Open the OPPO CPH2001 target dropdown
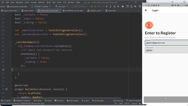188x106 pixels. [x=79, y=6]
